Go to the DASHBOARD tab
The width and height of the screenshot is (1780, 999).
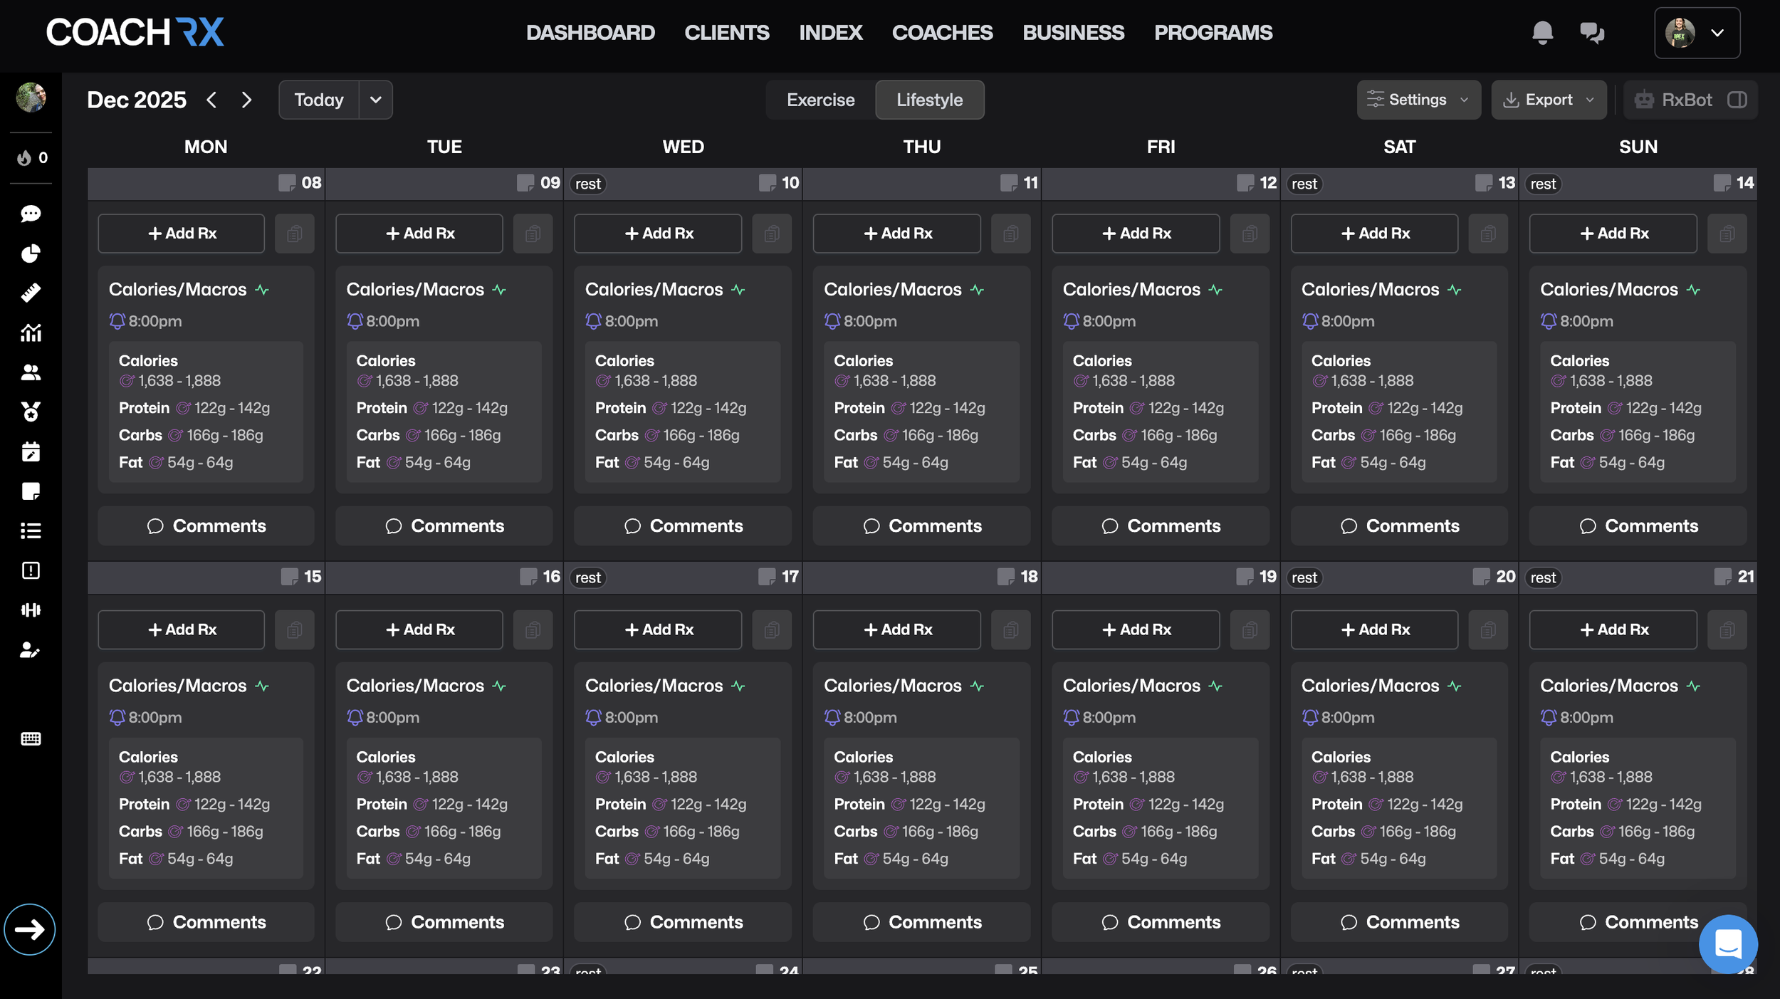point(590,33)
